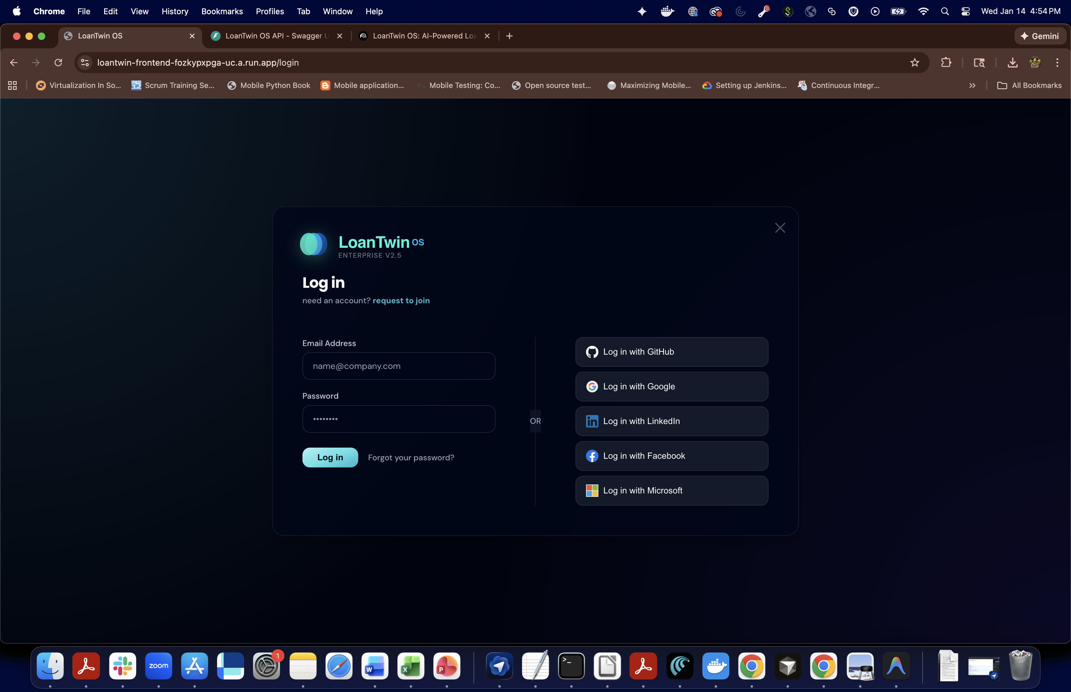This screenshot has width=1071, height=692.
Task: Close the login dialog with X icon
Action: coord(780,228)
